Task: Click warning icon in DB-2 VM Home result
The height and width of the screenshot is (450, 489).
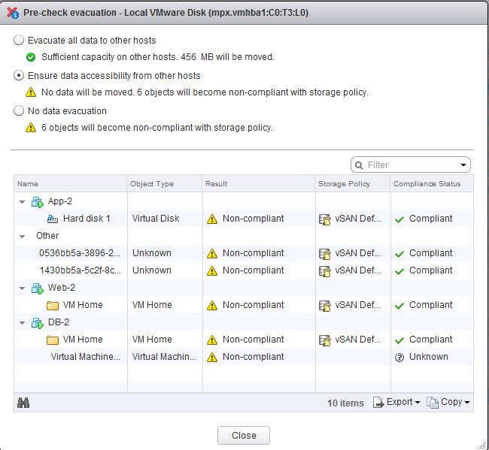Action: click(x=212, y=340)
